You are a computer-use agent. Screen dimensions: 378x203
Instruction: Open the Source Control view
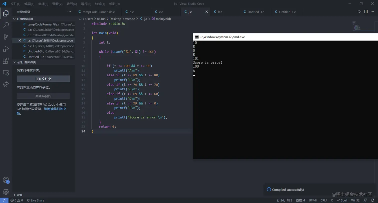coord(6,37)
